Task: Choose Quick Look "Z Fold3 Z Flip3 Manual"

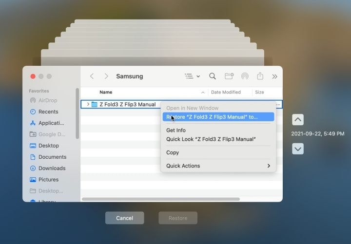Action: (211, 139)
